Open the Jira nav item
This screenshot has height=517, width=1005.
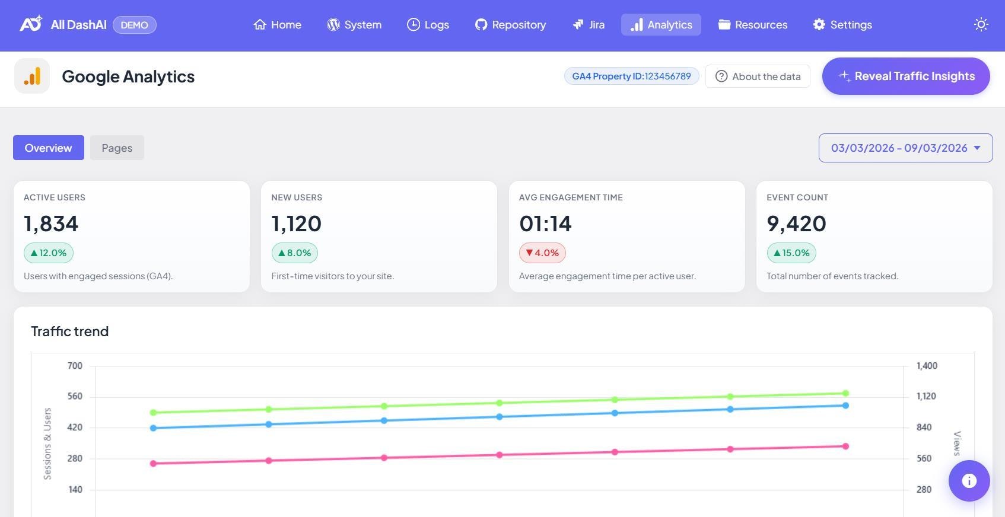(x=589, y=25)
